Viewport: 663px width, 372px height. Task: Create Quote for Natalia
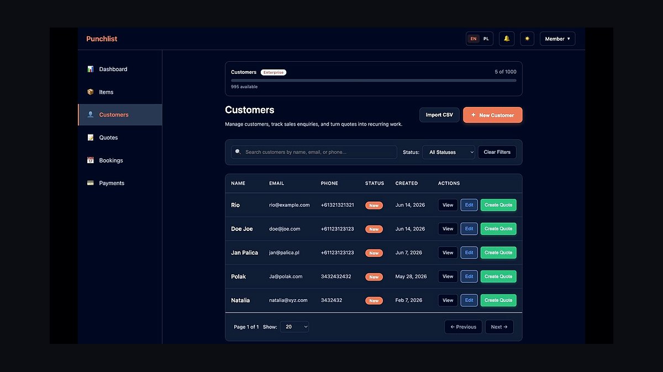[498, 300]
